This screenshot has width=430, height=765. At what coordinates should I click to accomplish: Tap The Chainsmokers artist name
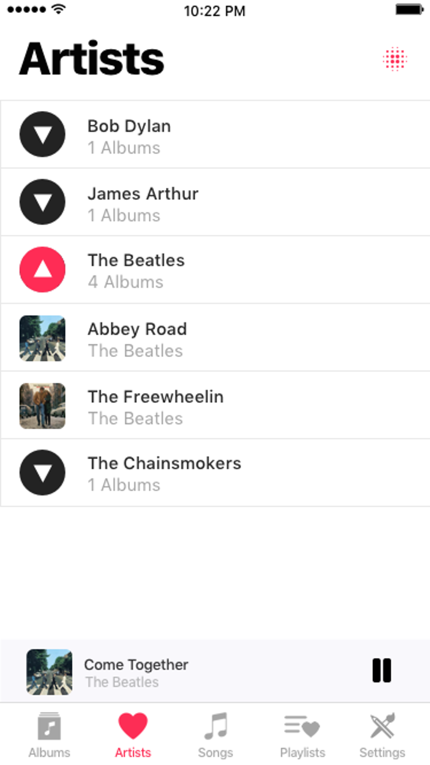pyautogui.click(x=164, y=463)
